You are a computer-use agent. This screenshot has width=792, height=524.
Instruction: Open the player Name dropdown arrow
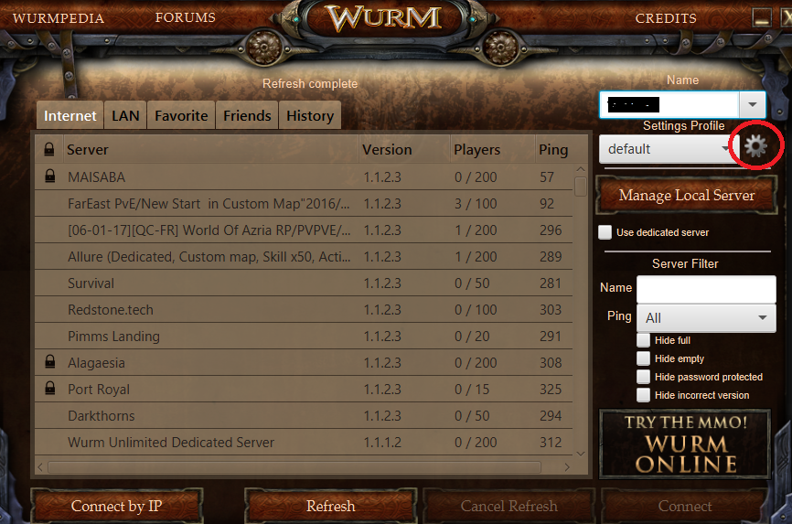click(x=752, y=104)
